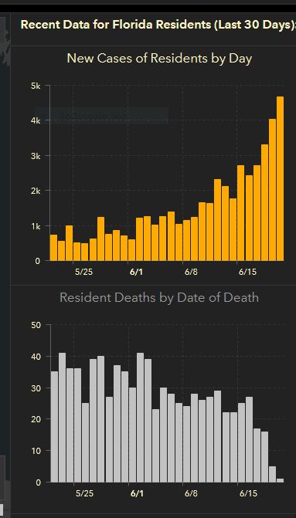
Task: Select the 1k label on the cases y-axis
Action: pyautogui.click(x=35, y=226)
